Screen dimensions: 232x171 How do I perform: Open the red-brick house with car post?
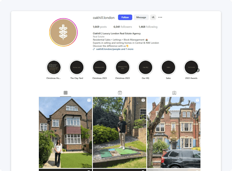coord(174,132)
